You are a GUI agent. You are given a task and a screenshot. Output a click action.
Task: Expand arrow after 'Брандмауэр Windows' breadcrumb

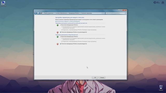80,13
